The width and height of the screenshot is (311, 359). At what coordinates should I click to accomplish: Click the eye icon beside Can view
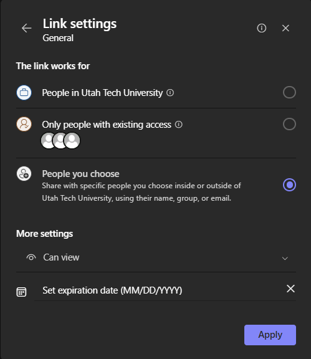click(x=31, y=257)
